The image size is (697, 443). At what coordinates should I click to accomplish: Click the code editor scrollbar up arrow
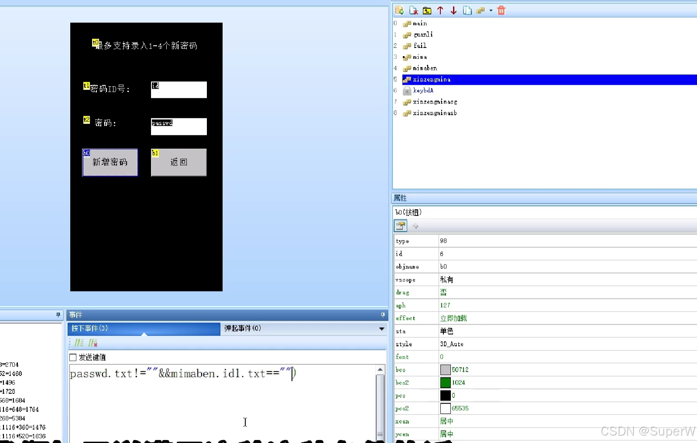380,370
